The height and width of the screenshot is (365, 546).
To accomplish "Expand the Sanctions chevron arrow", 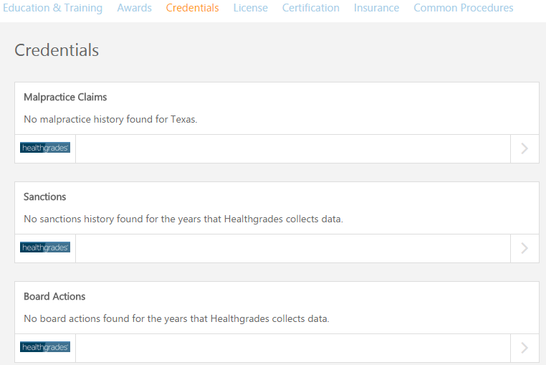I will (x=525, y=248).
